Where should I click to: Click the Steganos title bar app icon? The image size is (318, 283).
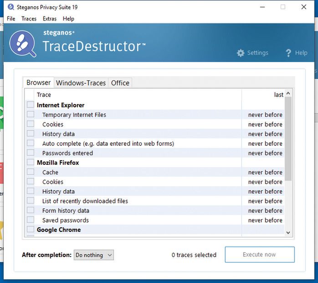point(11,7)
